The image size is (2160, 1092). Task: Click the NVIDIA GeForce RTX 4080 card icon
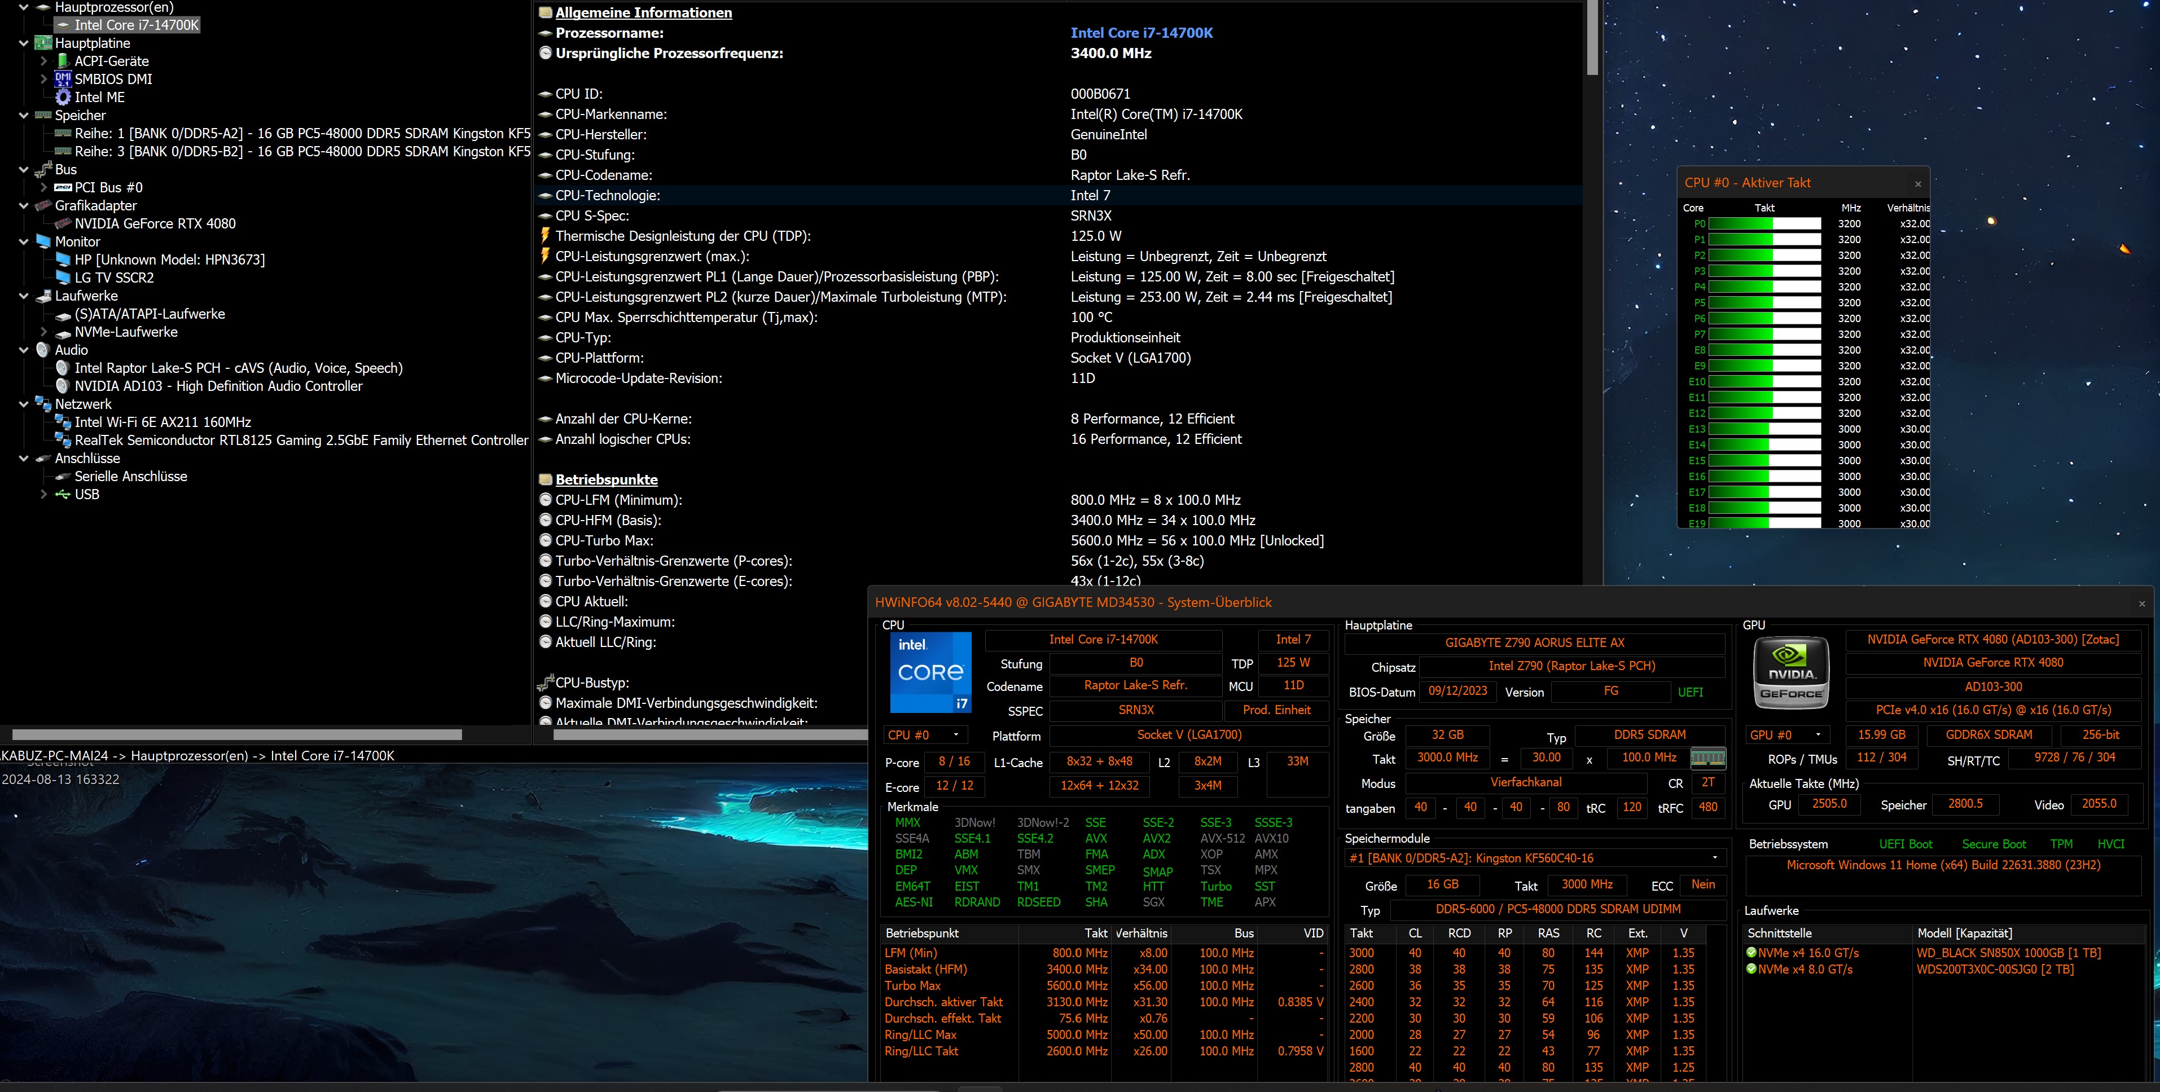pos(63,224)
